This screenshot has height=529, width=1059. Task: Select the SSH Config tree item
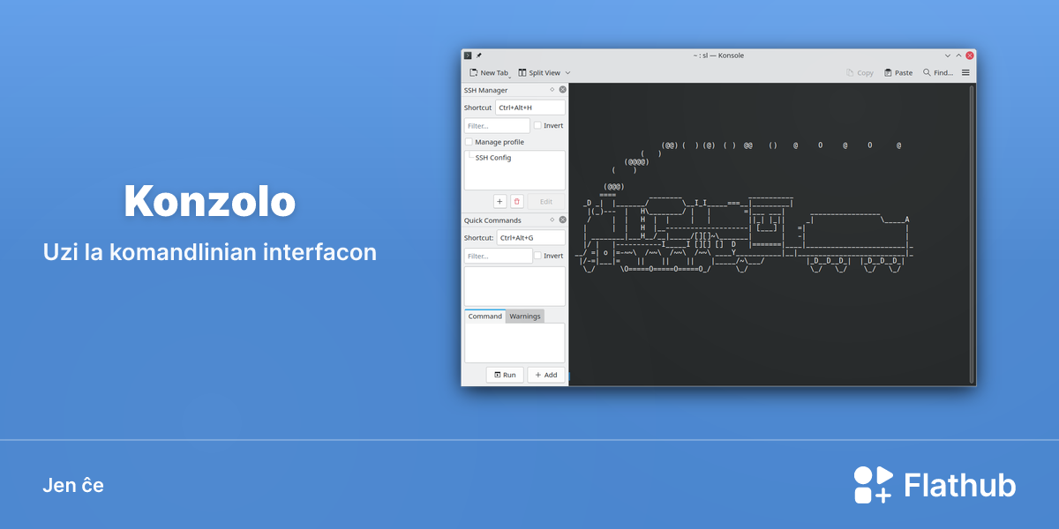[493, 158]
